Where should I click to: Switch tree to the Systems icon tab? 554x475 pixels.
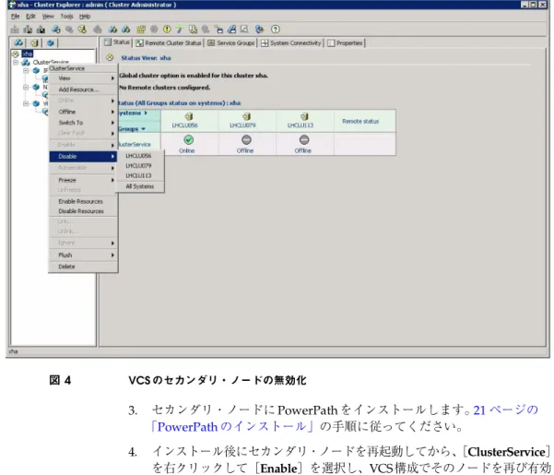(34, 42)
